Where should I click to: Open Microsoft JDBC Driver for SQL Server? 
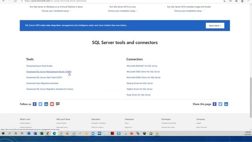tap(143, 72)
